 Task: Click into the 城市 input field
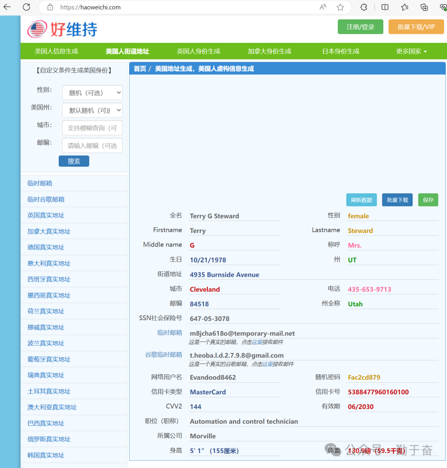coord(92,128)
